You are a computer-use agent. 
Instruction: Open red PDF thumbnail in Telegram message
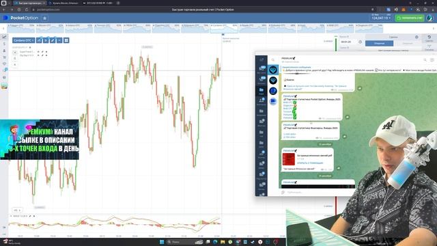click(289, 159)
